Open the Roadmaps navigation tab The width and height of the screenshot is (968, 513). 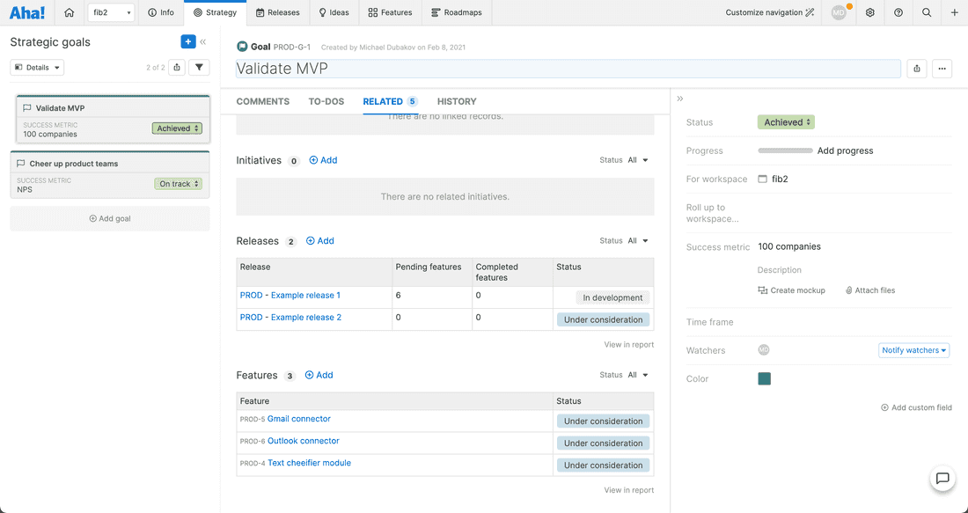[x=457, y=12]
